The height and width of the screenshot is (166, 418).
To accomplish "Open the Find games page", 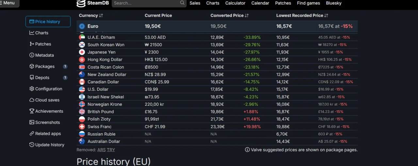I will 309,3.
